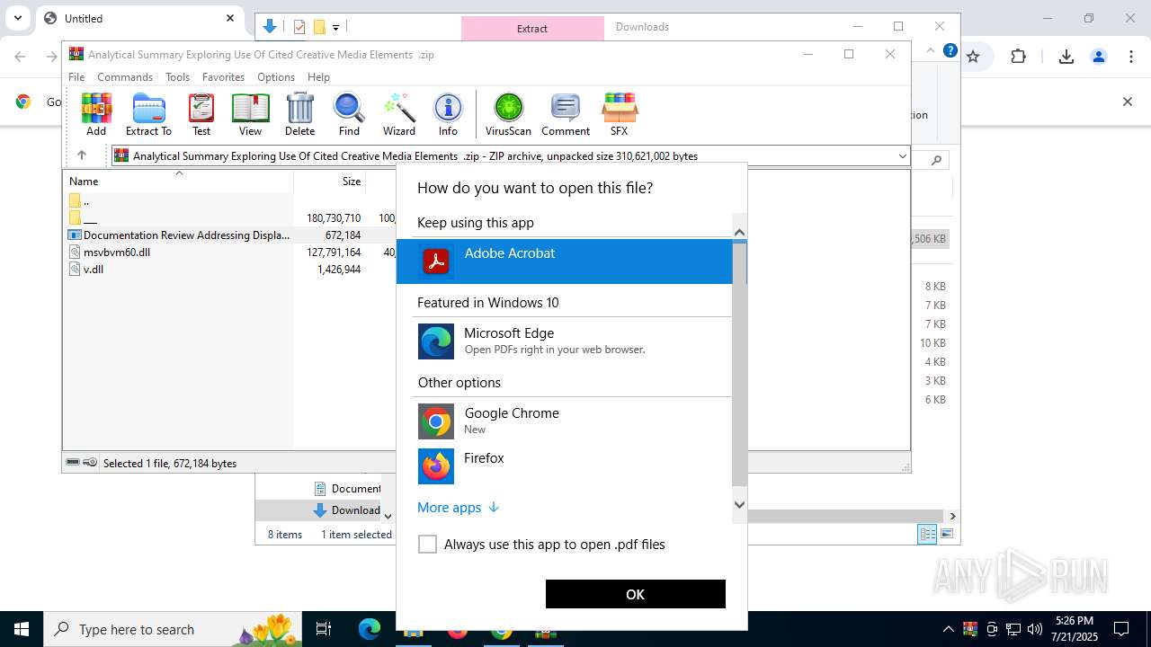This screenshot has height=647, width=1151.
Task: Open Chrome downloads icon
Action: click(x=1066, y=57)
